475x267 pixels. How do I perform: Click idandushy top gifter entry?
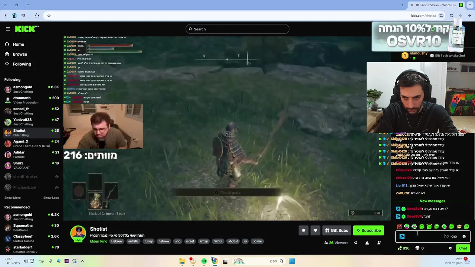(x=415, y=56)
